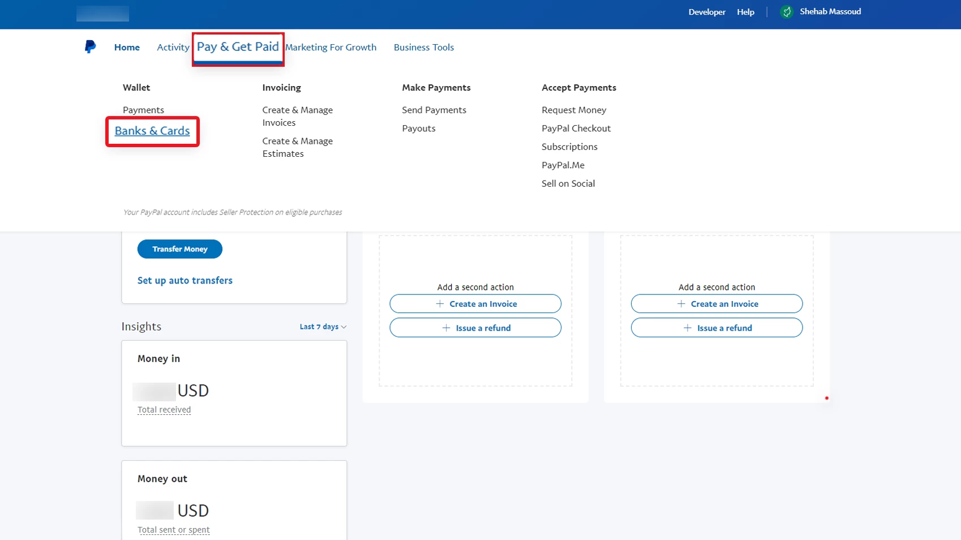Image resolution: width=961 pixels, height=540 pixels.
Task: Click Total sent or spent label
Action: [174, 530]
